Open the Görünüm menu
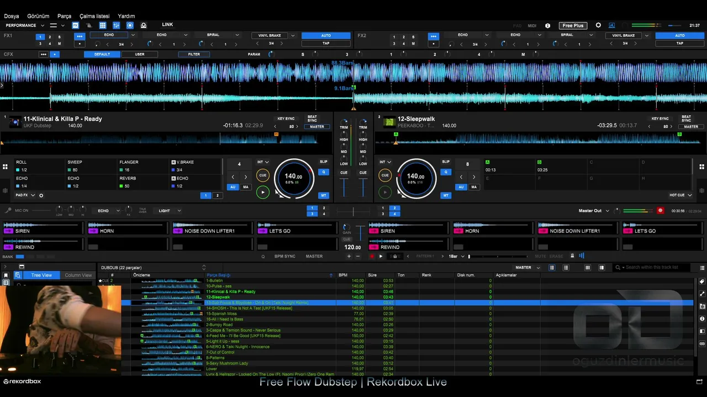This screenshot has width=707, height=397. [38, 16]
